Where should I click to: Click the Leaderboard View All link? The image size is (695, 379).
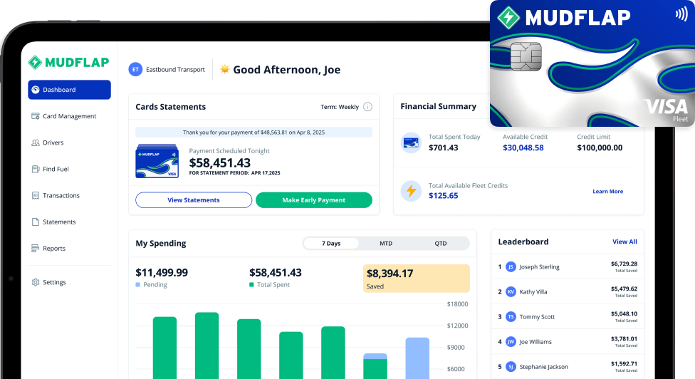pos(625,242)
